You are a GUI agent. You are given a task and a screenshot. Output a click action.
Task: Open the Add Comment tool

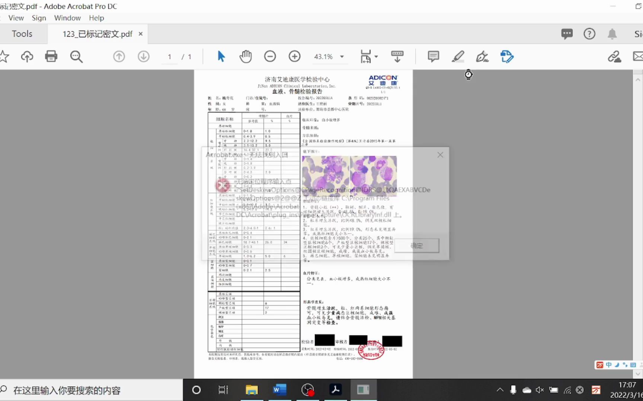pos(433,56)
